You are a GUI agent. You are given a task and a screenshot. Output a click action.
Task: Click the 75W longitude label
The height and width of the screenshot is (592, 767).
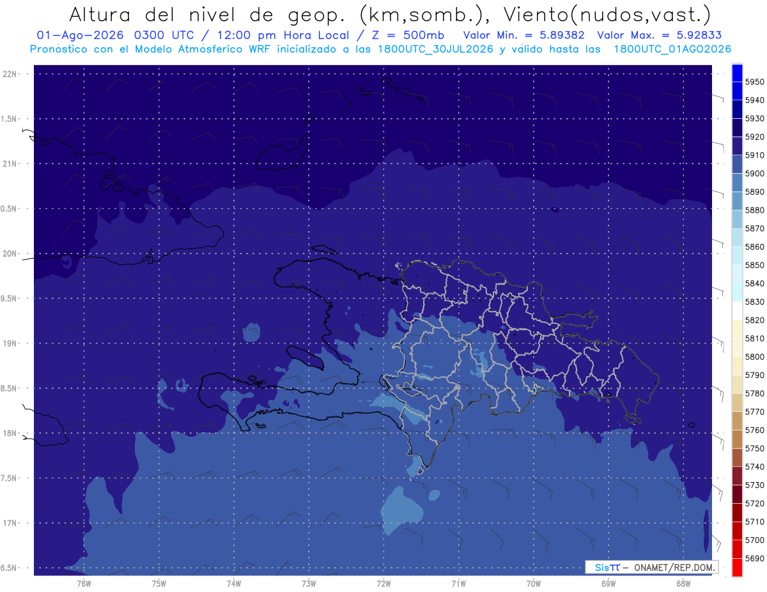tap(159, 584)
